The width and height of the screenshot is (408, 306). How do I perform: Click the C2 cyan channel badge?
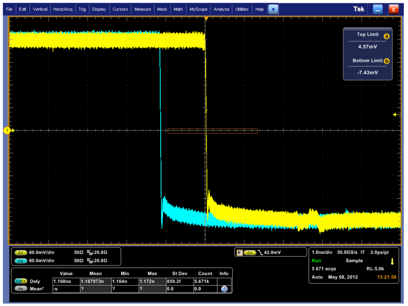[x=21, y=261]
